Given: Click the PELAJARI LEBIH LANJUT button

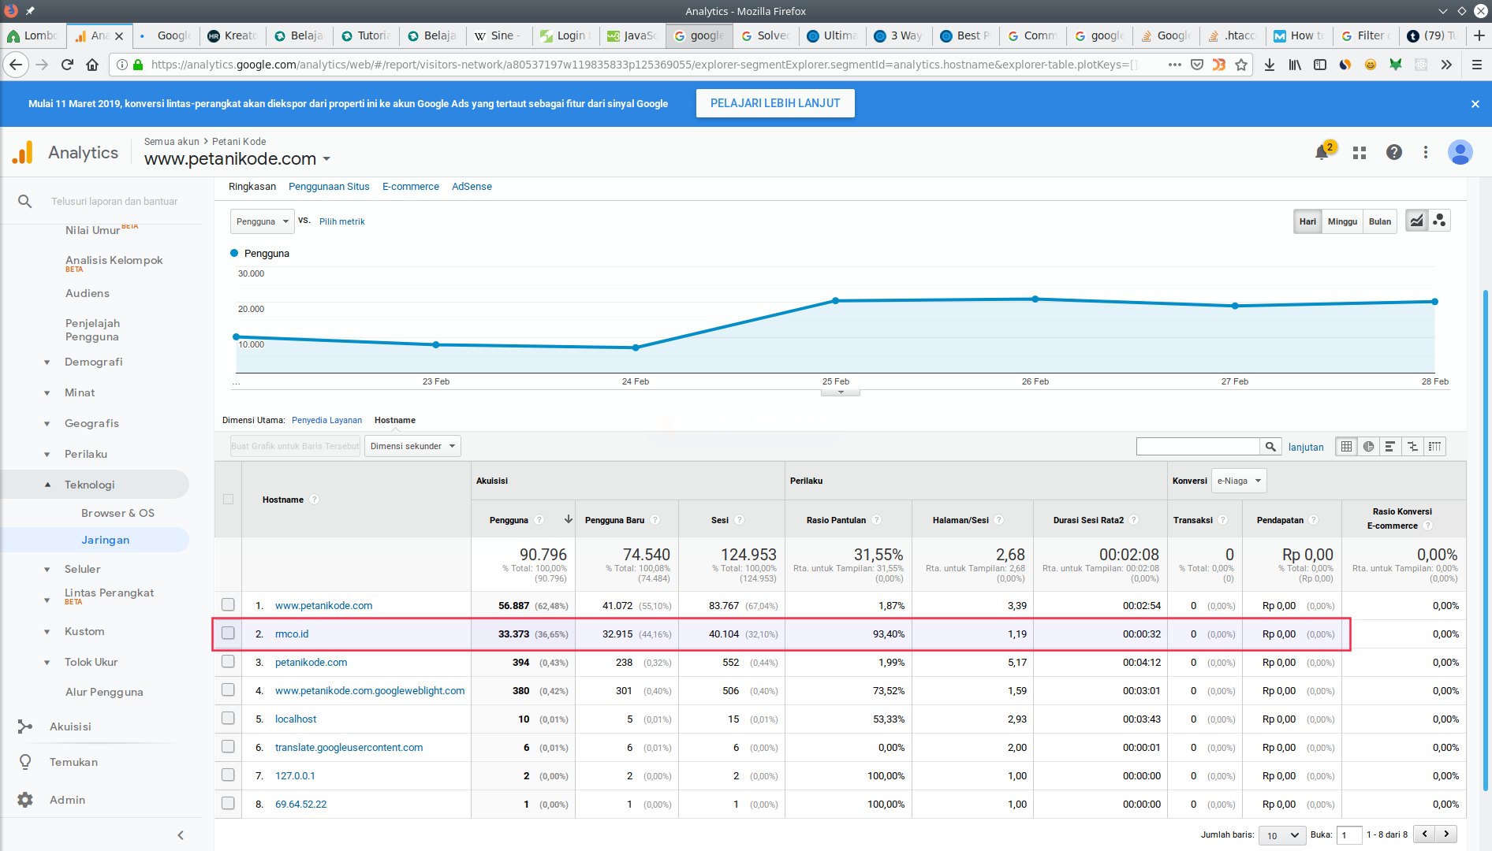Looking at the screenshot, I should 774,103.
